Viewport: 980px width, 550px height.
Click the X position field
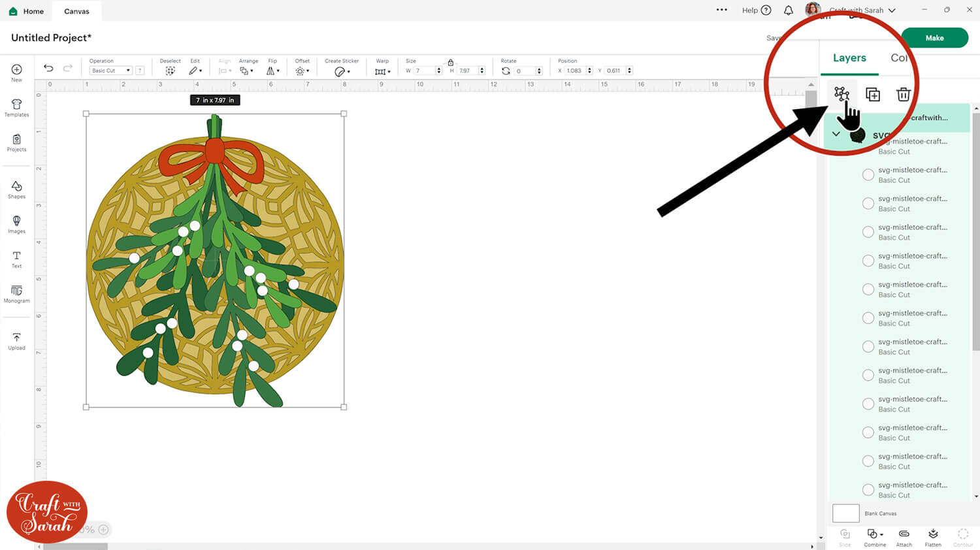pyautogui.click(x=575, y=71)
